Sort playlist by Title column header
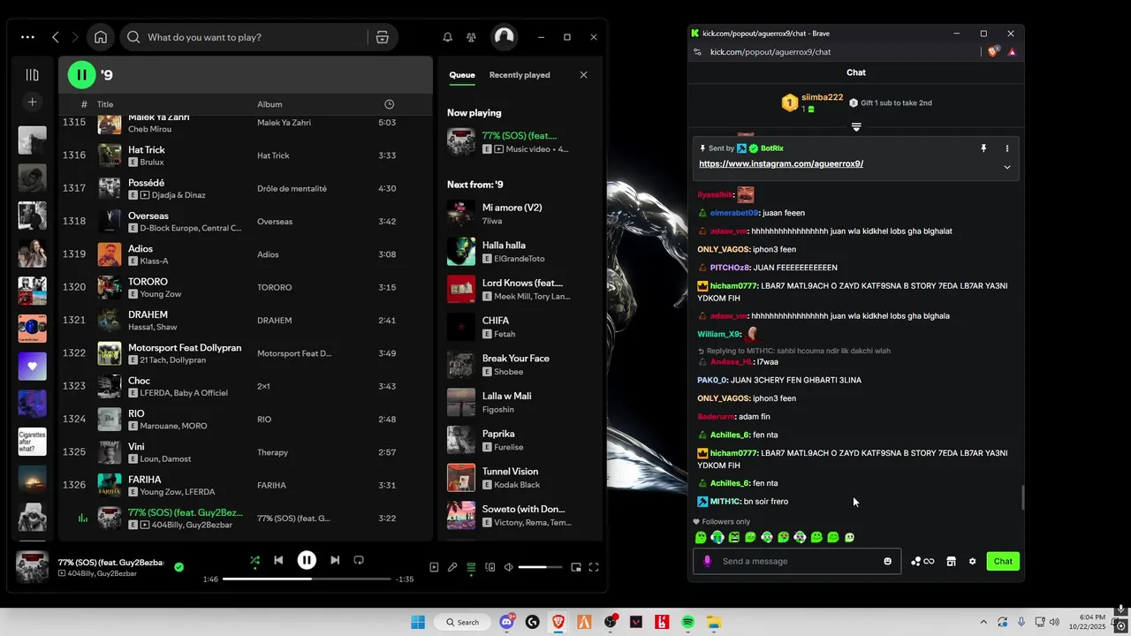Viewport: 1131px width, 636px height. [105, 104]
